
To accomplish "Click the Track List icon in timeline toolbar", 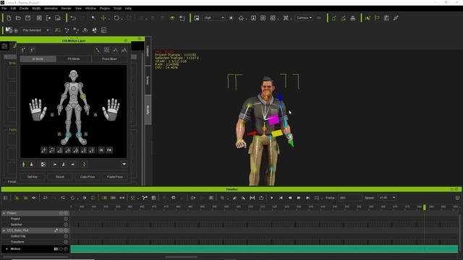I will pyautogui.click(x=6, y=198).
